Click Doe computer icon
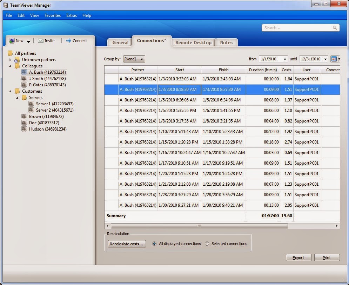Viewport: 349px width, 285px height. coord(24,123)
